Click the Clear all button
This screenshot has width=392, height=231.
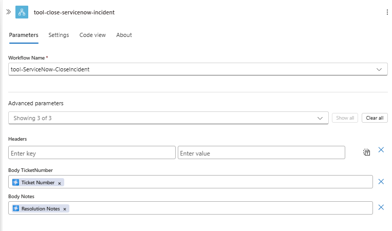pos(375,118)
